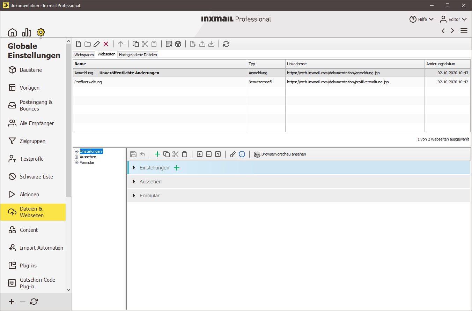Expand Formular node in the tree
The width and height of the screenshot is (472, 311).
(76, 162)
